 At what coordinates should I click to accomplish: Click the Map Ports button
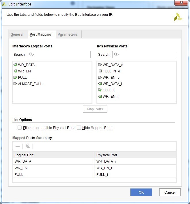pyautogui.click(x=95, y=109)
